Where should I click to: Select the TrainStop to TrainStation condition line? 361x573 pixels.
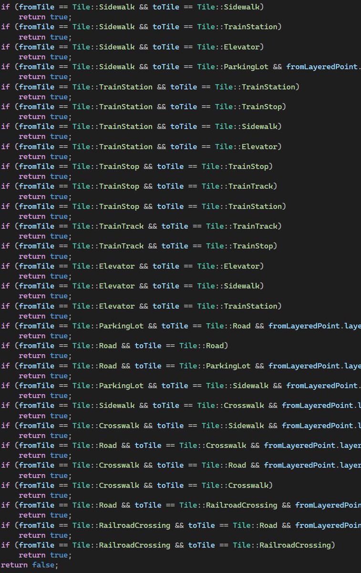click(x=144, y=206)
